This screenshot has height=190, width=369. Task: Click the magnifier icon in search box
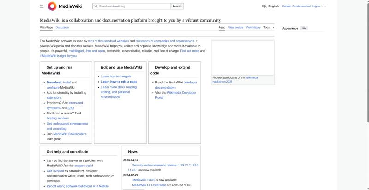[96, 6]
